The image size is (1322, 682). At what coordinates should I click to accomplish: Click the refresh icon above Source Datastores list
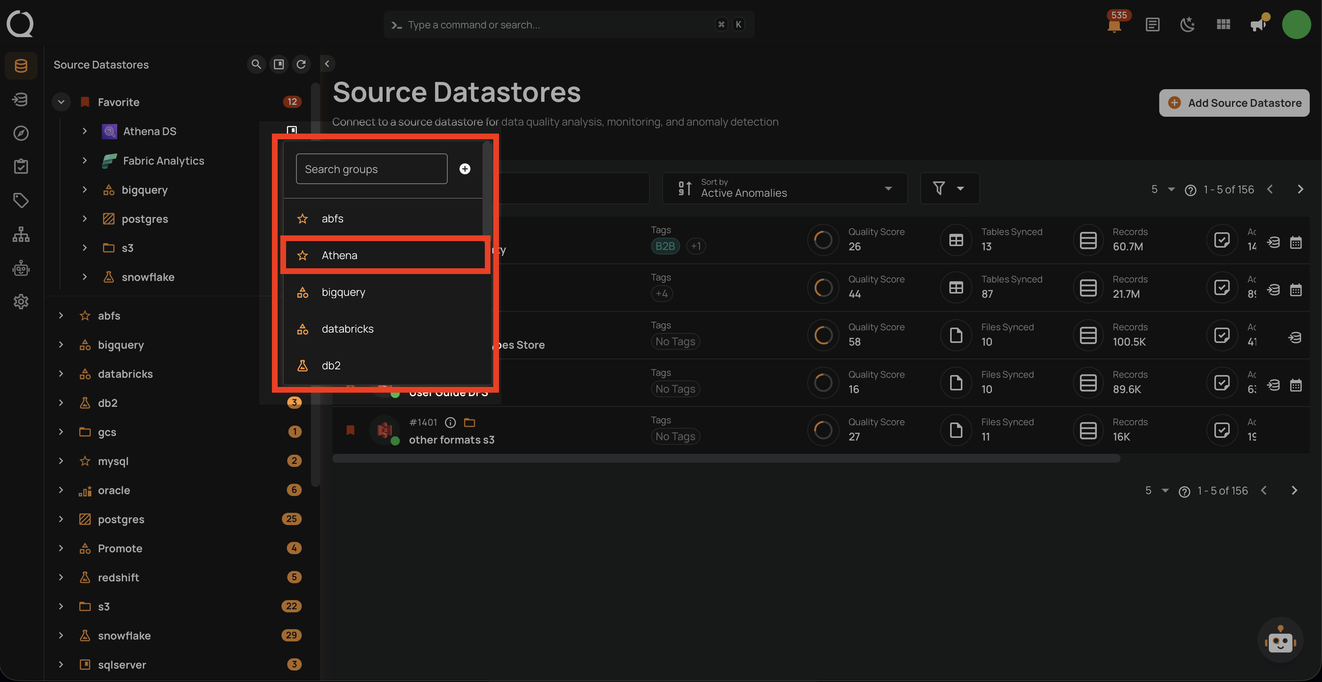pos(302,64)
